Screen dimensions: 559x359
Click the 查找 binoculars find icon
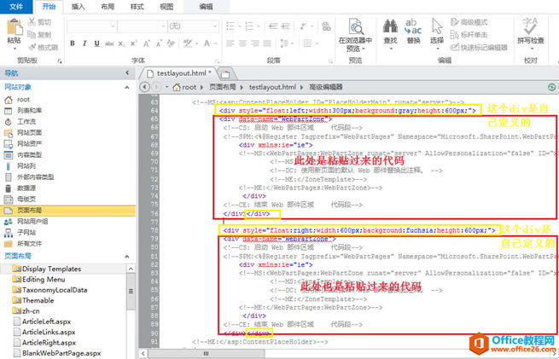pos(390,26)
